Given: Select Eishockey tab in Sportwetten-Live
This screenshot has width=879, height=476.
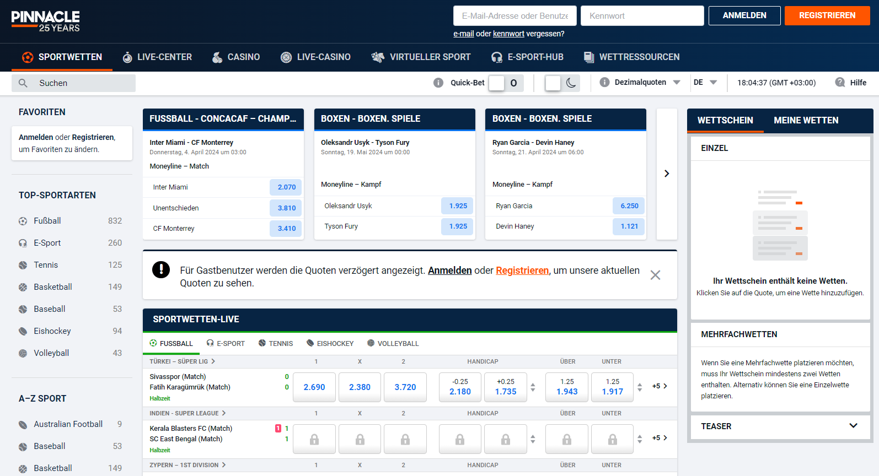Looking at the screenshot, I should (x=330, y=343).
